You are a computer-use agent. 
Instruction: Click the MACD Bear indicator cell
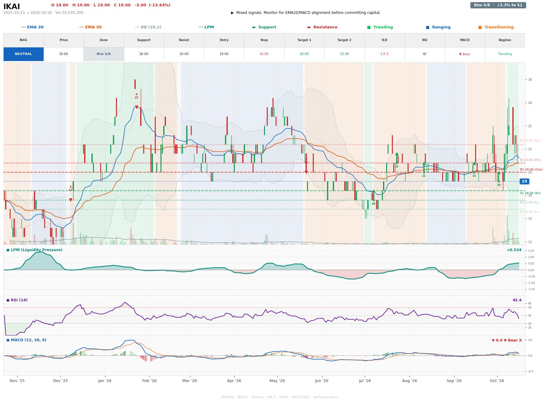pyautogui.click(x=465, y=54)
